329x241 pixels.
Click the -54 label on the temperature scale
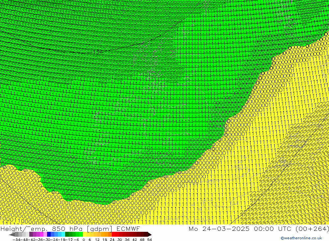click(x=16, y=240)
